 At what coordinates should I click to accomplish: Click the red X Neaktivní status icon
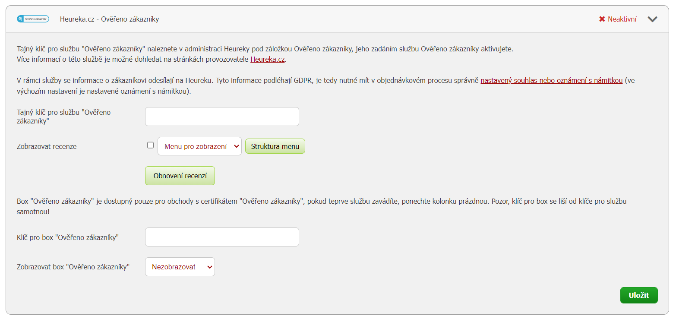[602, 19]
